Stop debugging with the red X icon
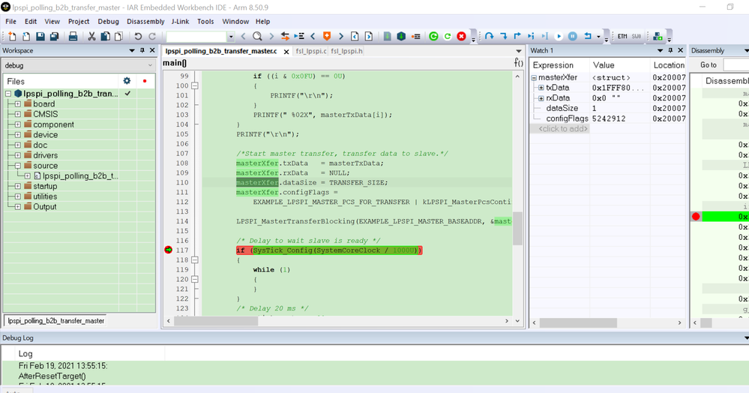Image resolution: width=749 pixels, height=393 pixels. click(461, 36)
